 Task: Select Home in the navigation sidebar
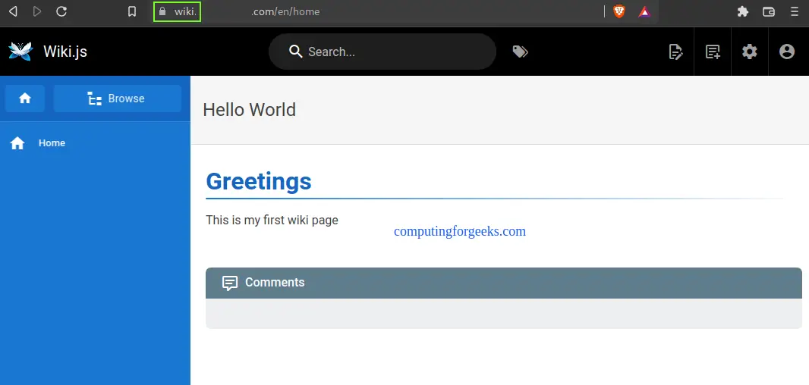click(52, 143)
